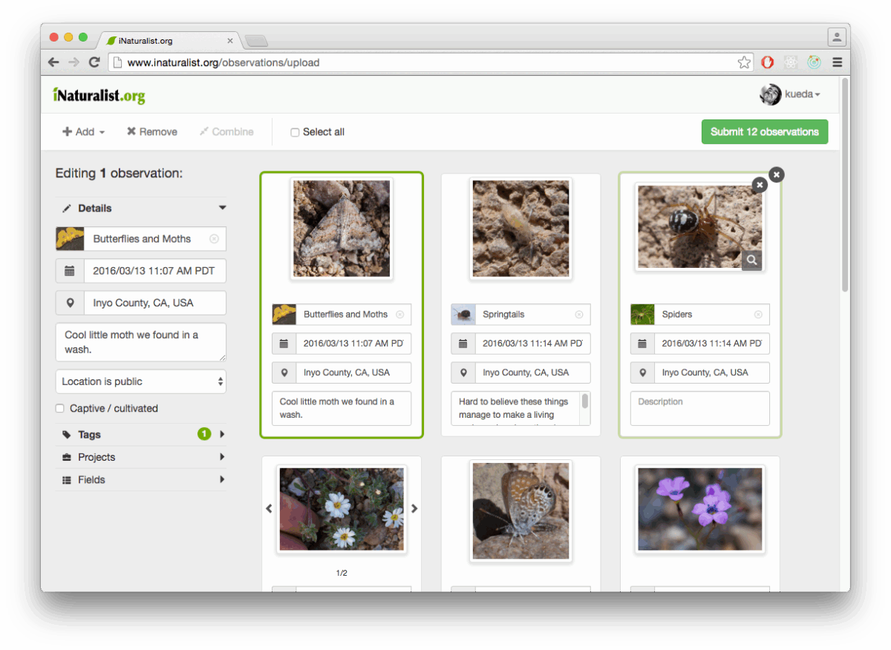The height and width of the screenshot is (650, 891).
Task: Open the kueda account menu
Action: click(797, 94)
